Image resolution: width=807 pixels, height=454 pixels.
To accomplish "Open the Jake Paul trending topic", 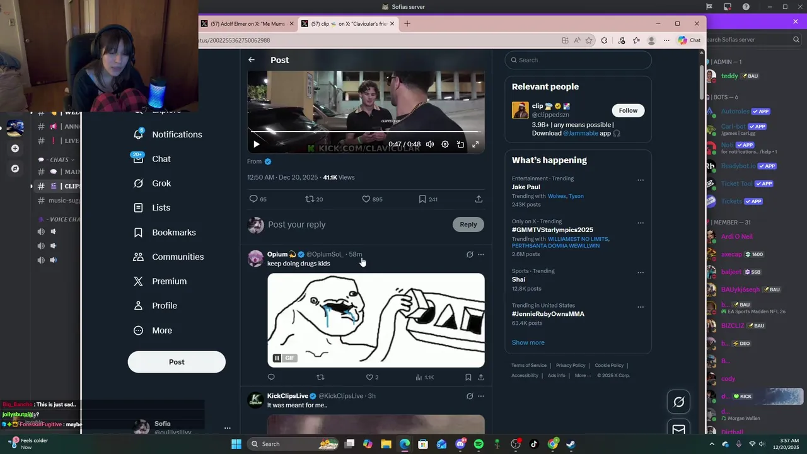I will pyautogui.click(x=526, y=187).
